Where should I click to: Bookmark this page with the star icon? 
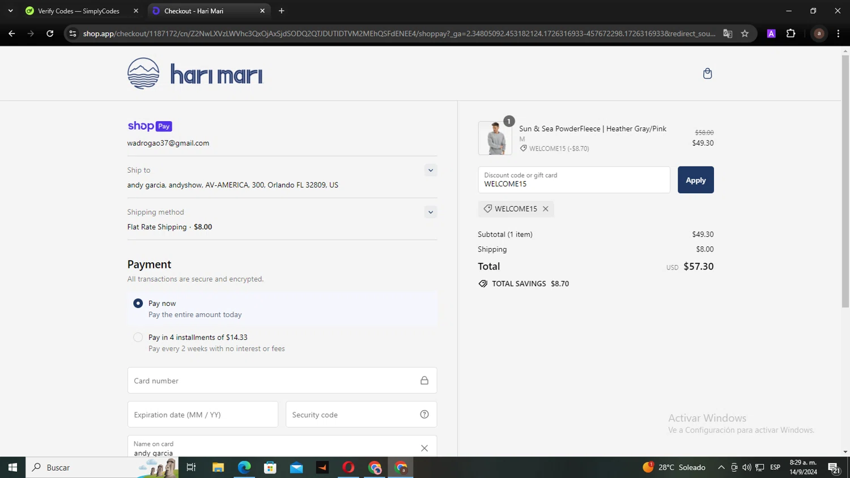point(745,33)
